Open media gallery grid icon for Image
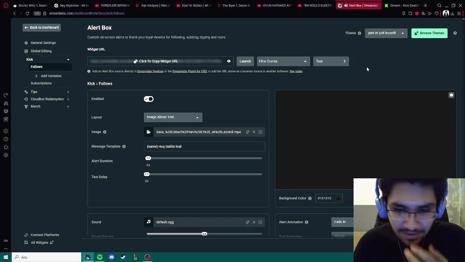This screenshot has width=465, height=262. click(260, 132)
